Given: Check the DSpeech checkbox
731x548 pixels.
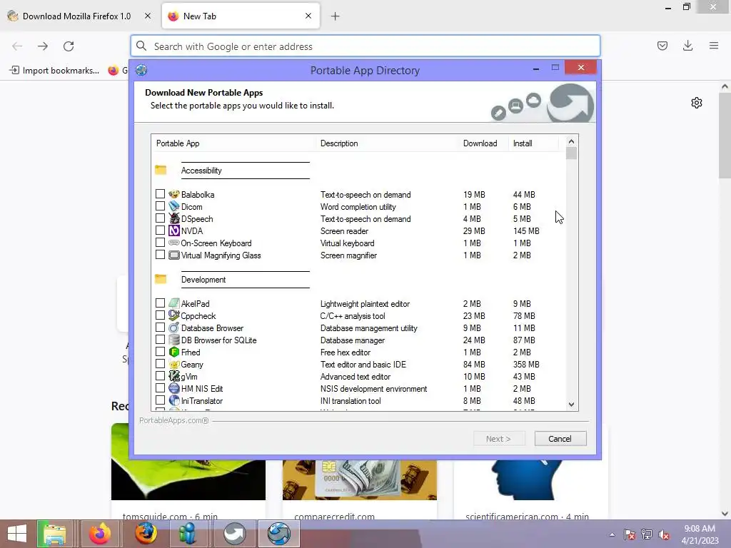Looking at the screenshot, I should pyautogui.click(x=160, y=218).
